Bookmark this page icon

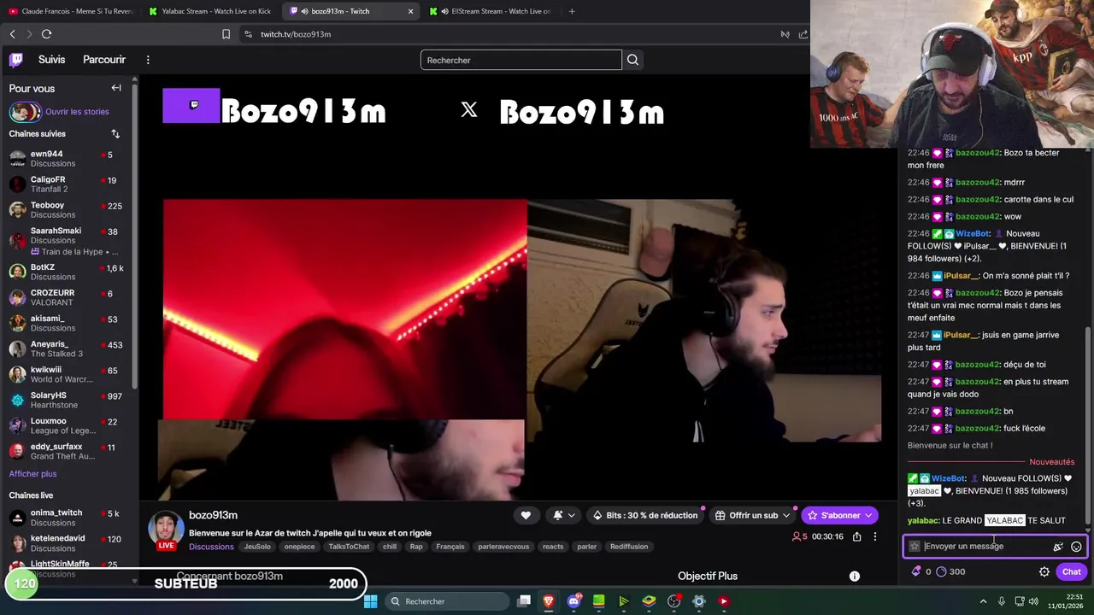226,34
